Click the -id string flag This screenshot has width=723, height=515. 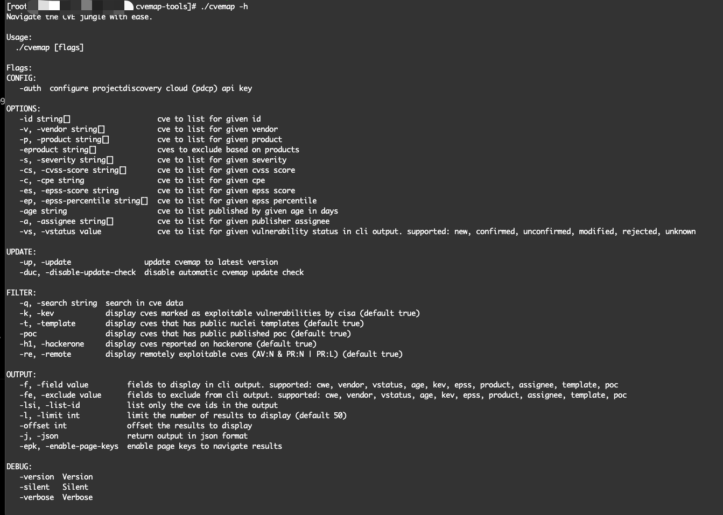tap(45, 119)
